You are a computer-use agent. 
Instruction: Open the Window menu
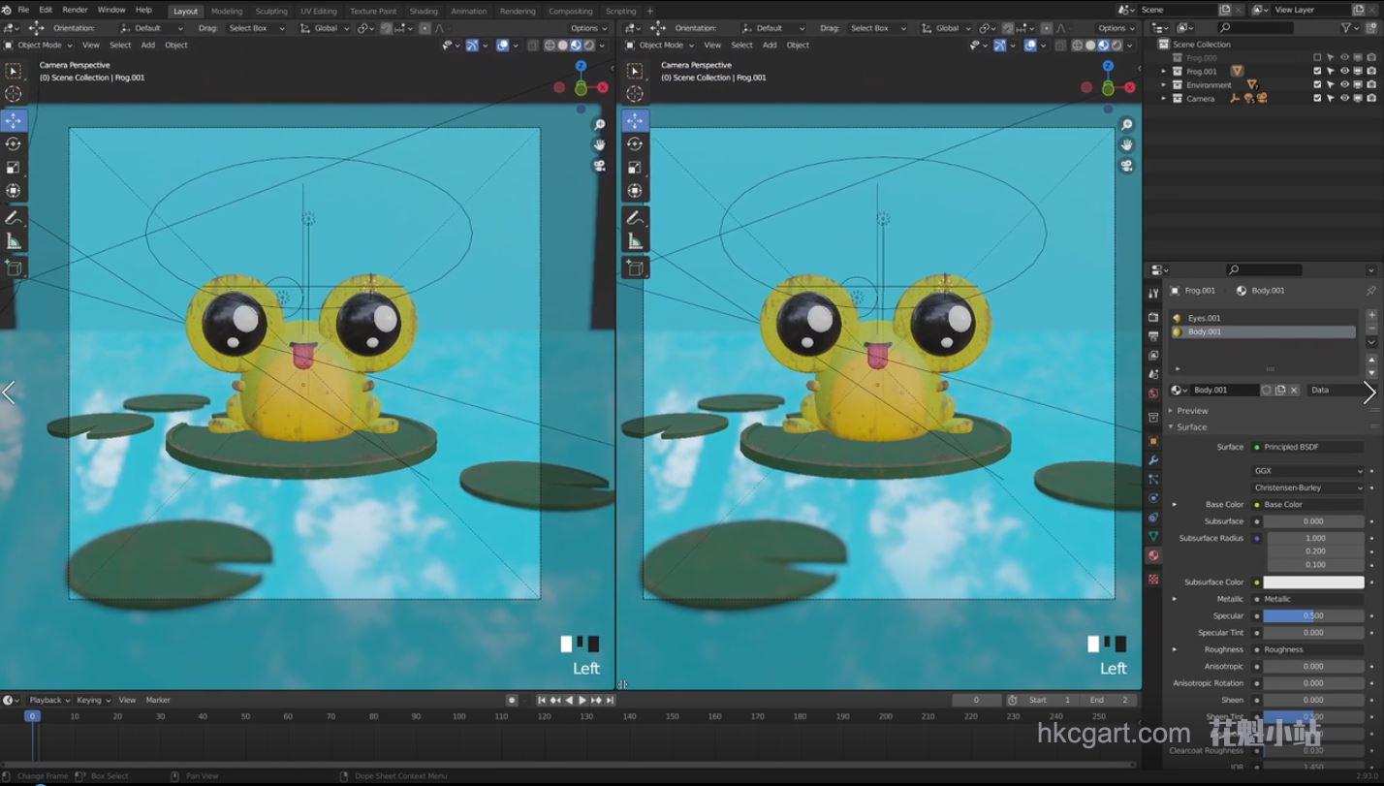point(111,10)
